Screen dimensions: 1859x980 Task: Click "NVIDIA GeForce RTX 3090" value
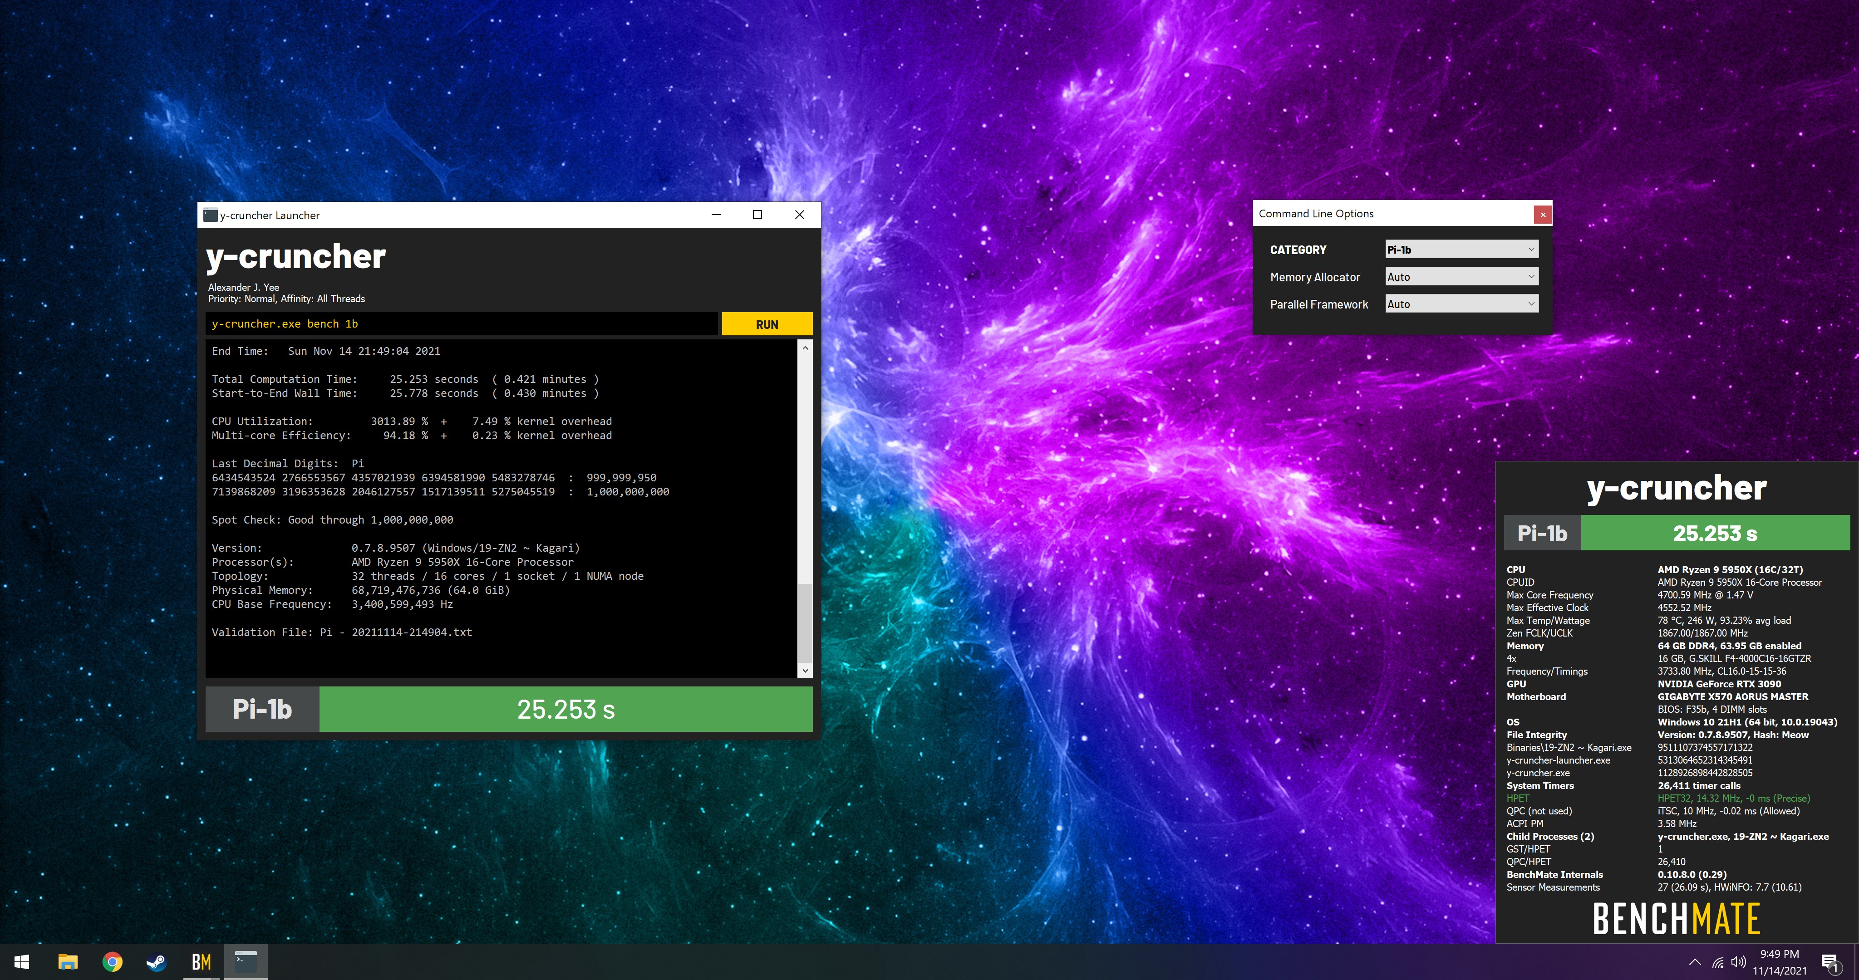(1719, 684)
